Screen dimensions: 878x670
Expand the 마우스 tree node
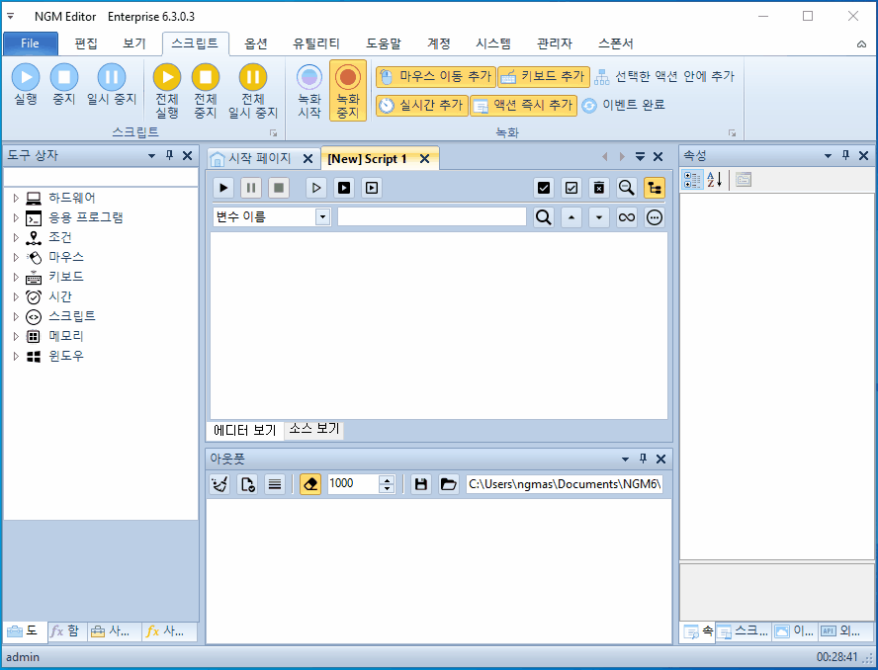click(16, 257)
